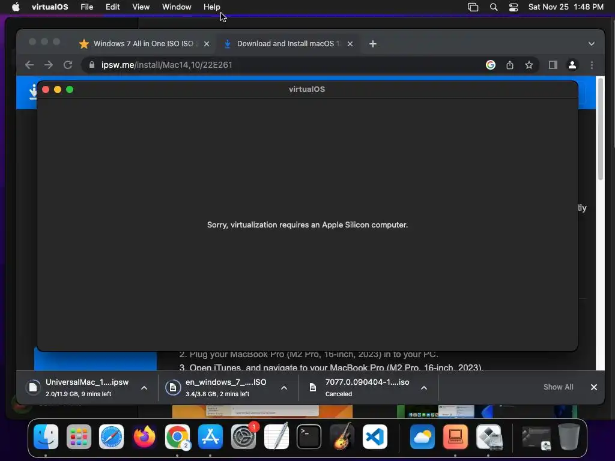Close the Windows 7 All in One tab
This screenshot has height=461, width=615.
207,44
